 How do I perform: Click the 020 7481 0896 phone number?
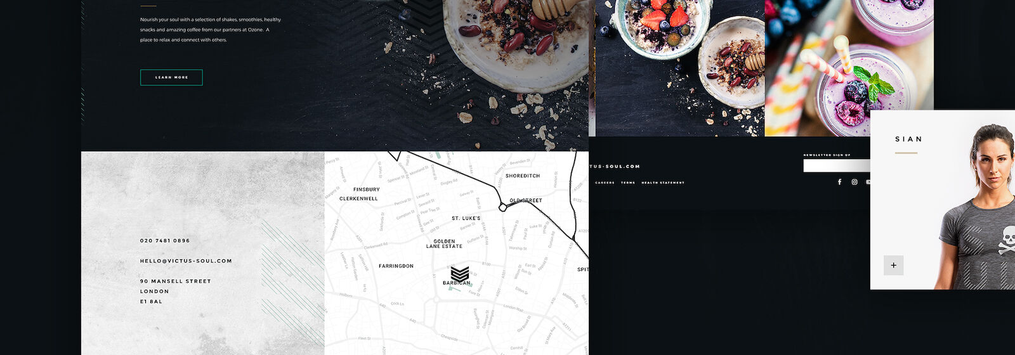[165, 240]
